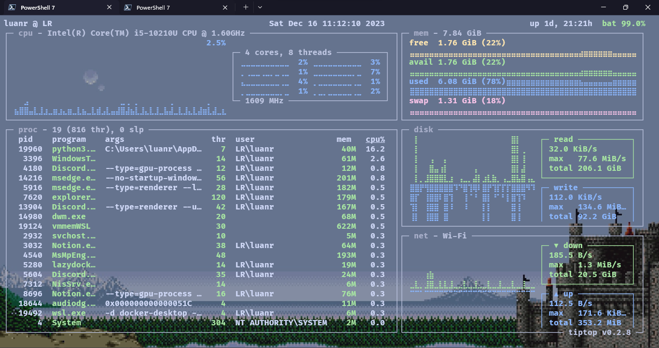Click the cpu% column header
Viewport: 659px width, 348px height.
[x=375, y=139]
